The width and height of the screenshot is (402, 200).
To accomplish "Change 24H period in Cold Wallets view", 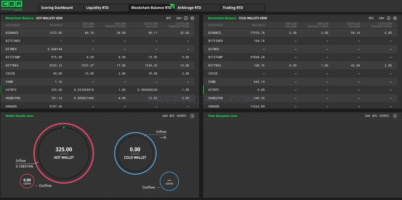I will [381, 18].
